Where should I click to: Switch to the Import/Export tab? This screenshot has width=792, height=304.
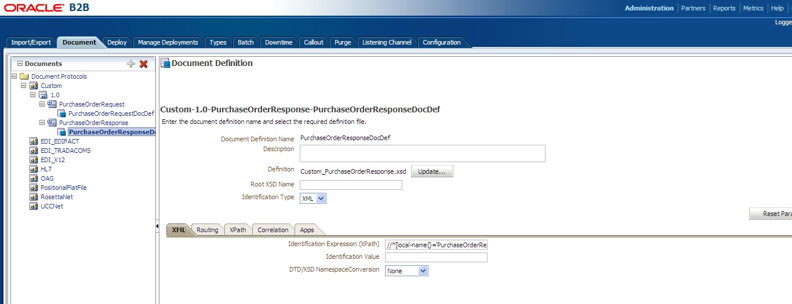31,42
